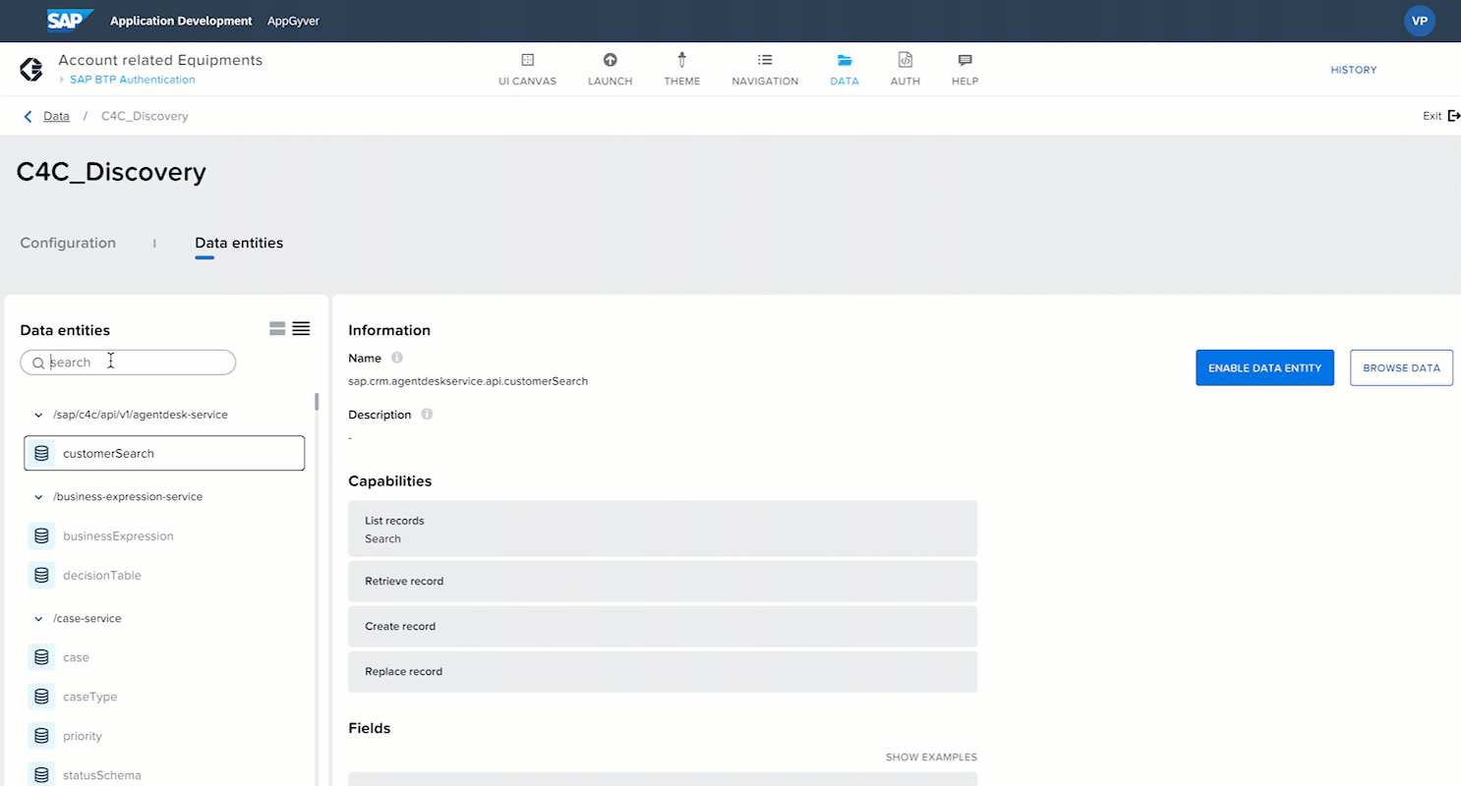Click the data entities list scrollbar
The width and height of the screenshot is (1461, 786).
tap(317, 401)
